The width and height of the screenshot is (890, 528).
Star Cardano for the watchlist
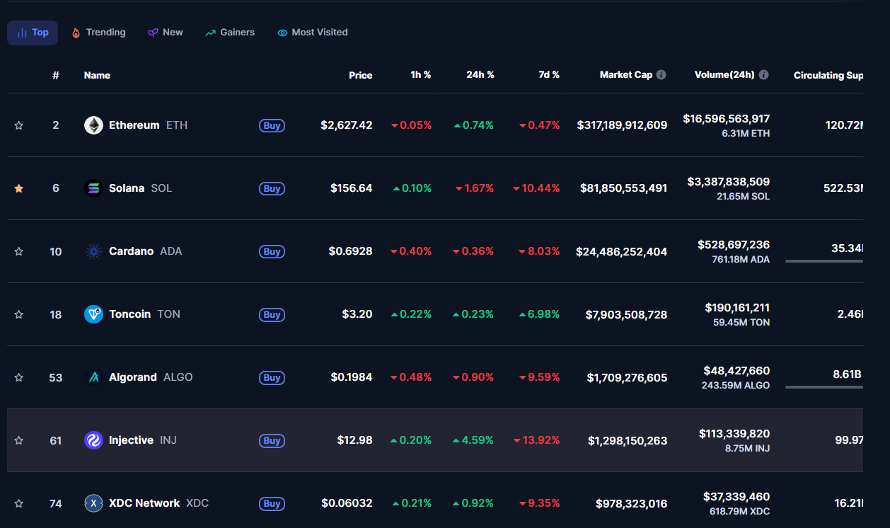click(x=19, y=251)
